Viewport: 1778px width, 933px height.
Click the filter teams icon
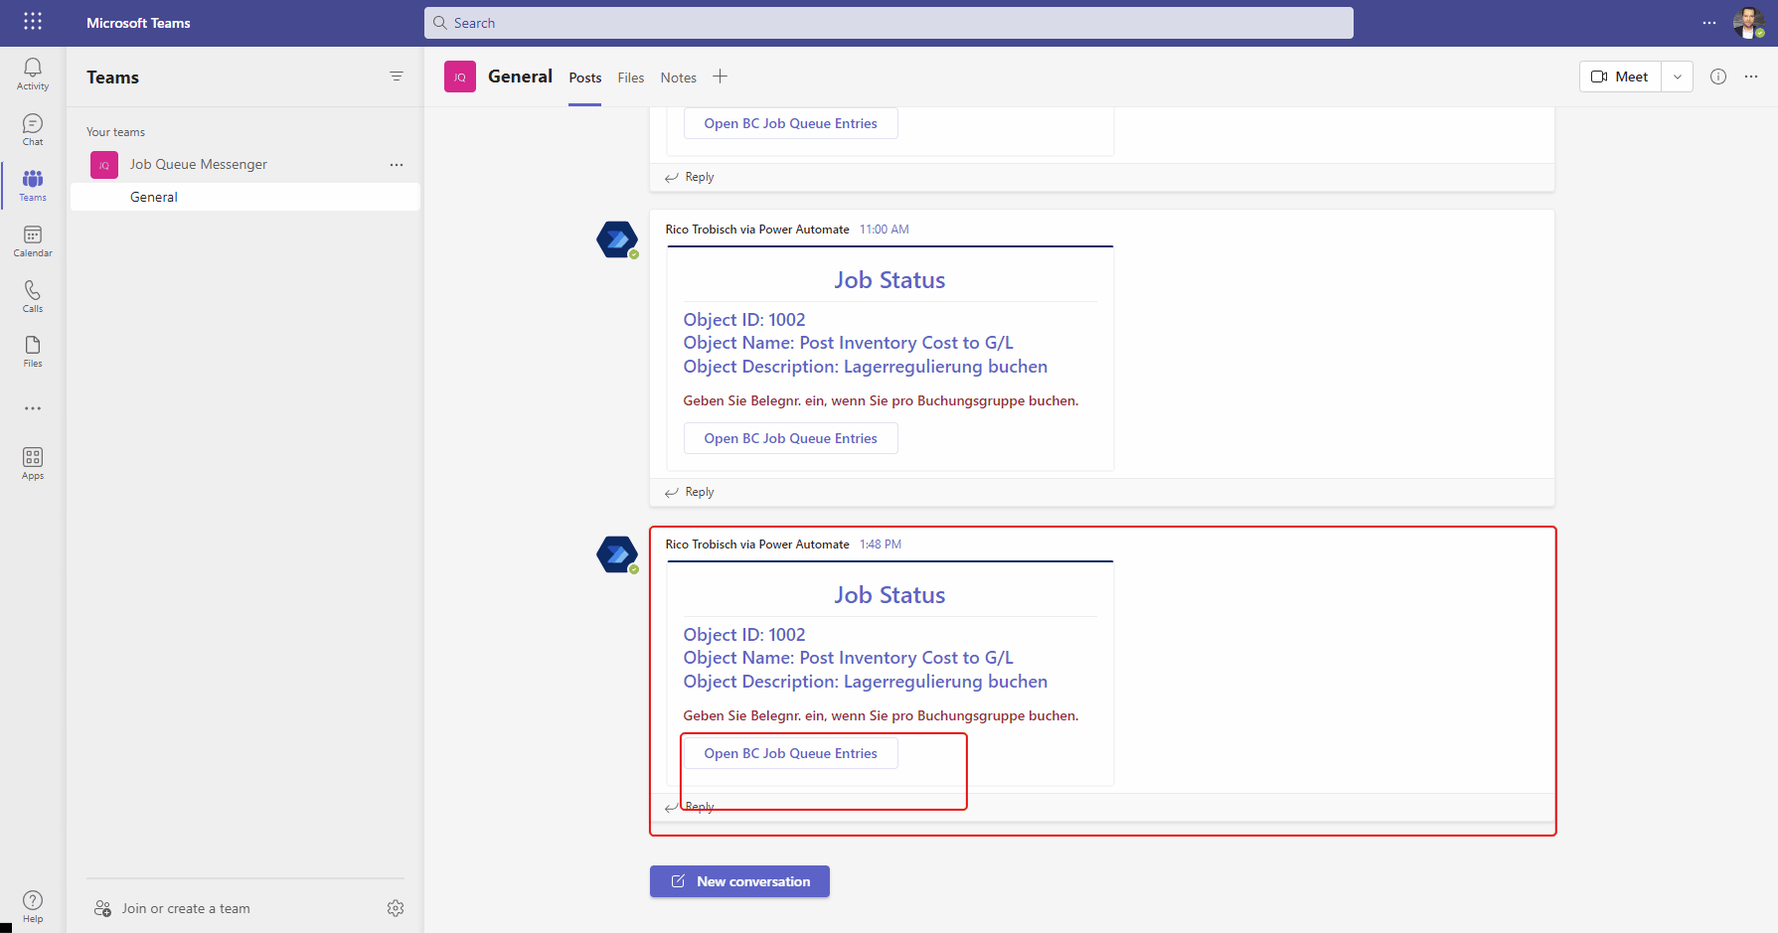pos(397,77)
